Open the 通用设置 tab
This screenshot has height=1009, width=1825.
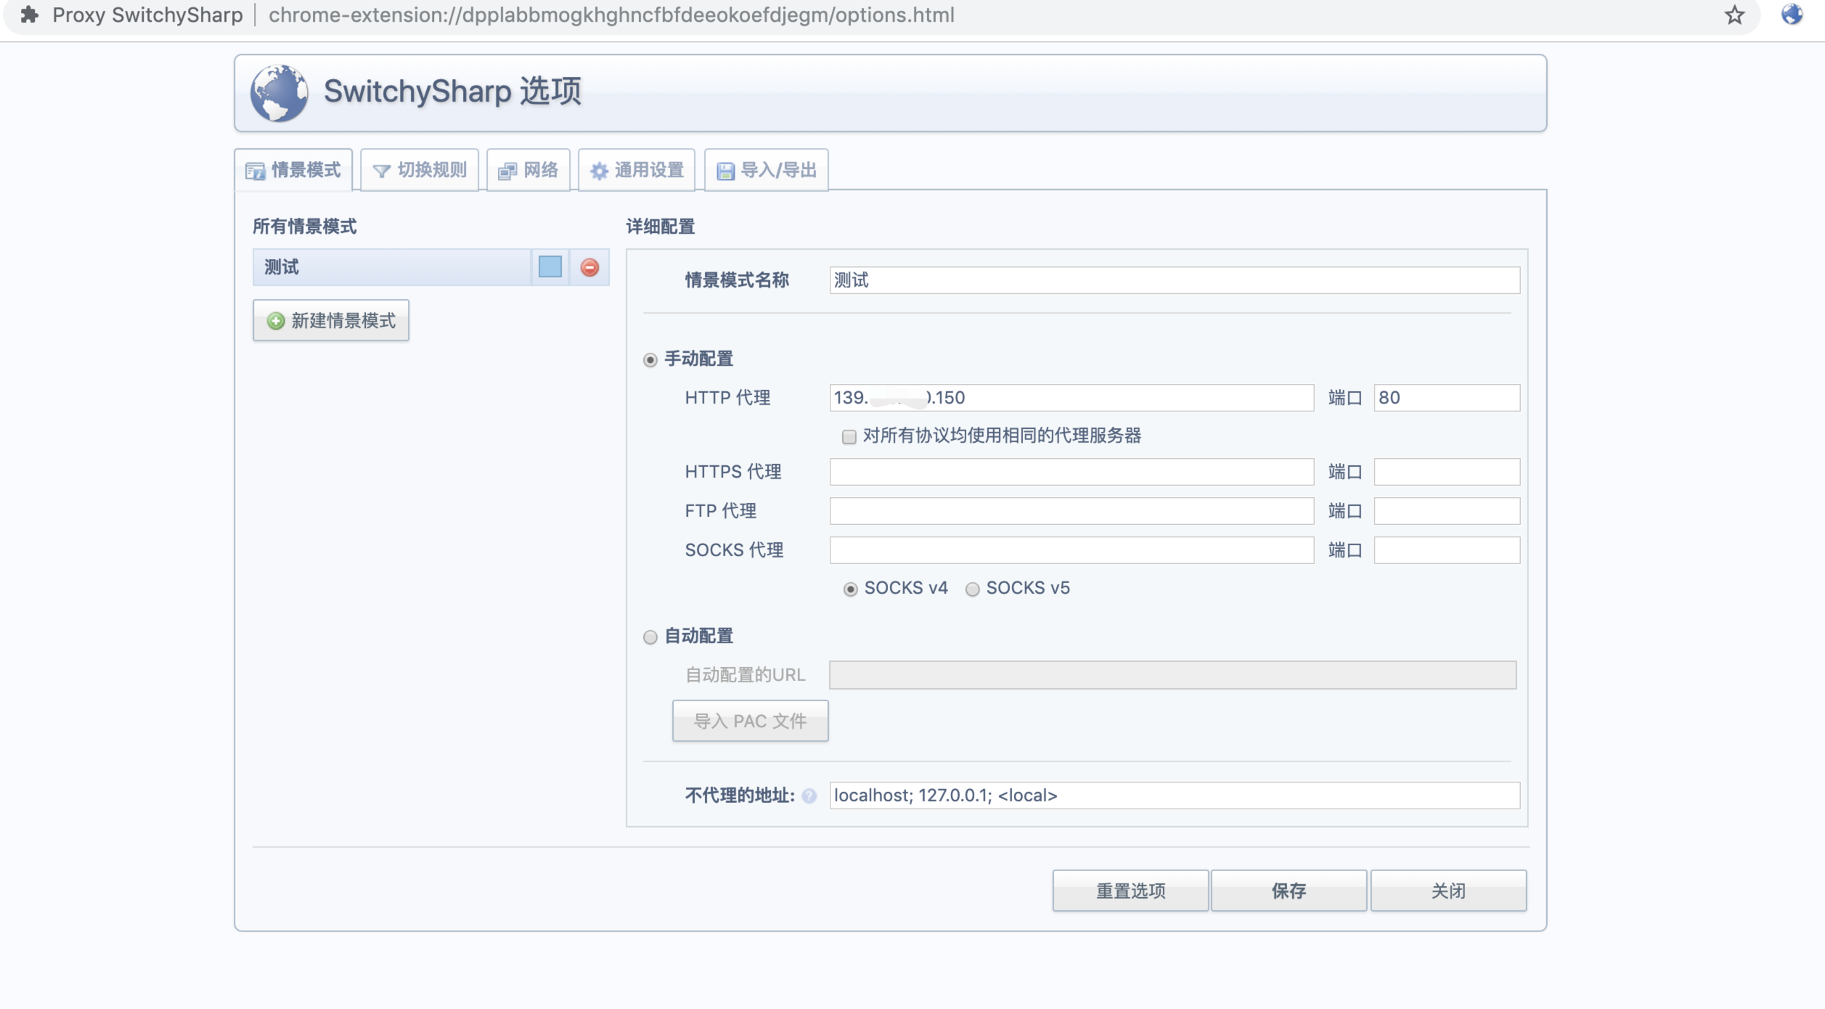point(637,170)
